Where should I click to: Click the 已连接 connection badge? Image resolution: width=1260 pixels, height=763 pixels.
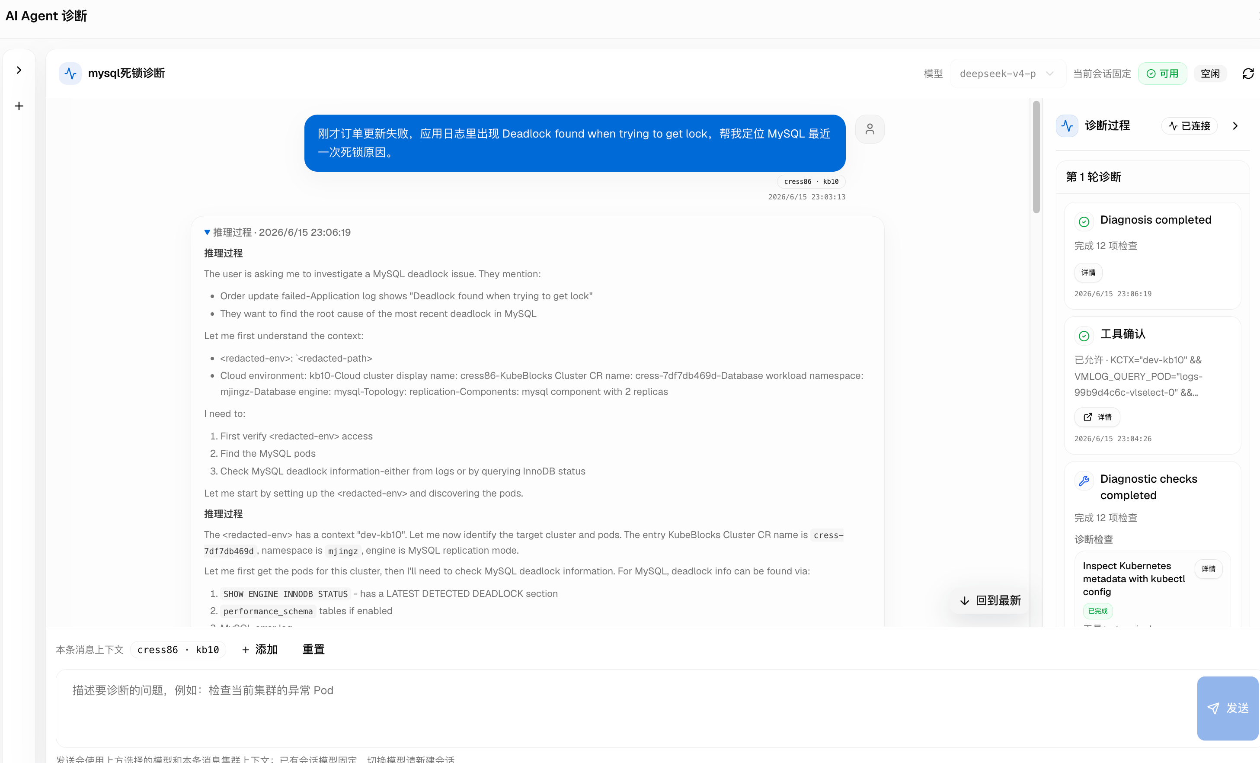point(1190,126)
